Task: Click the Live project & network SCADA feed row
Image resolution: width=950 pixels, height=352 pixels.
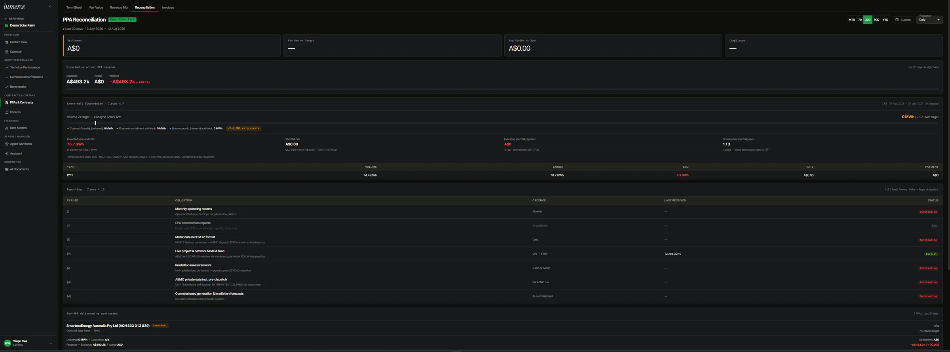Action: click(x=502, y=254)
